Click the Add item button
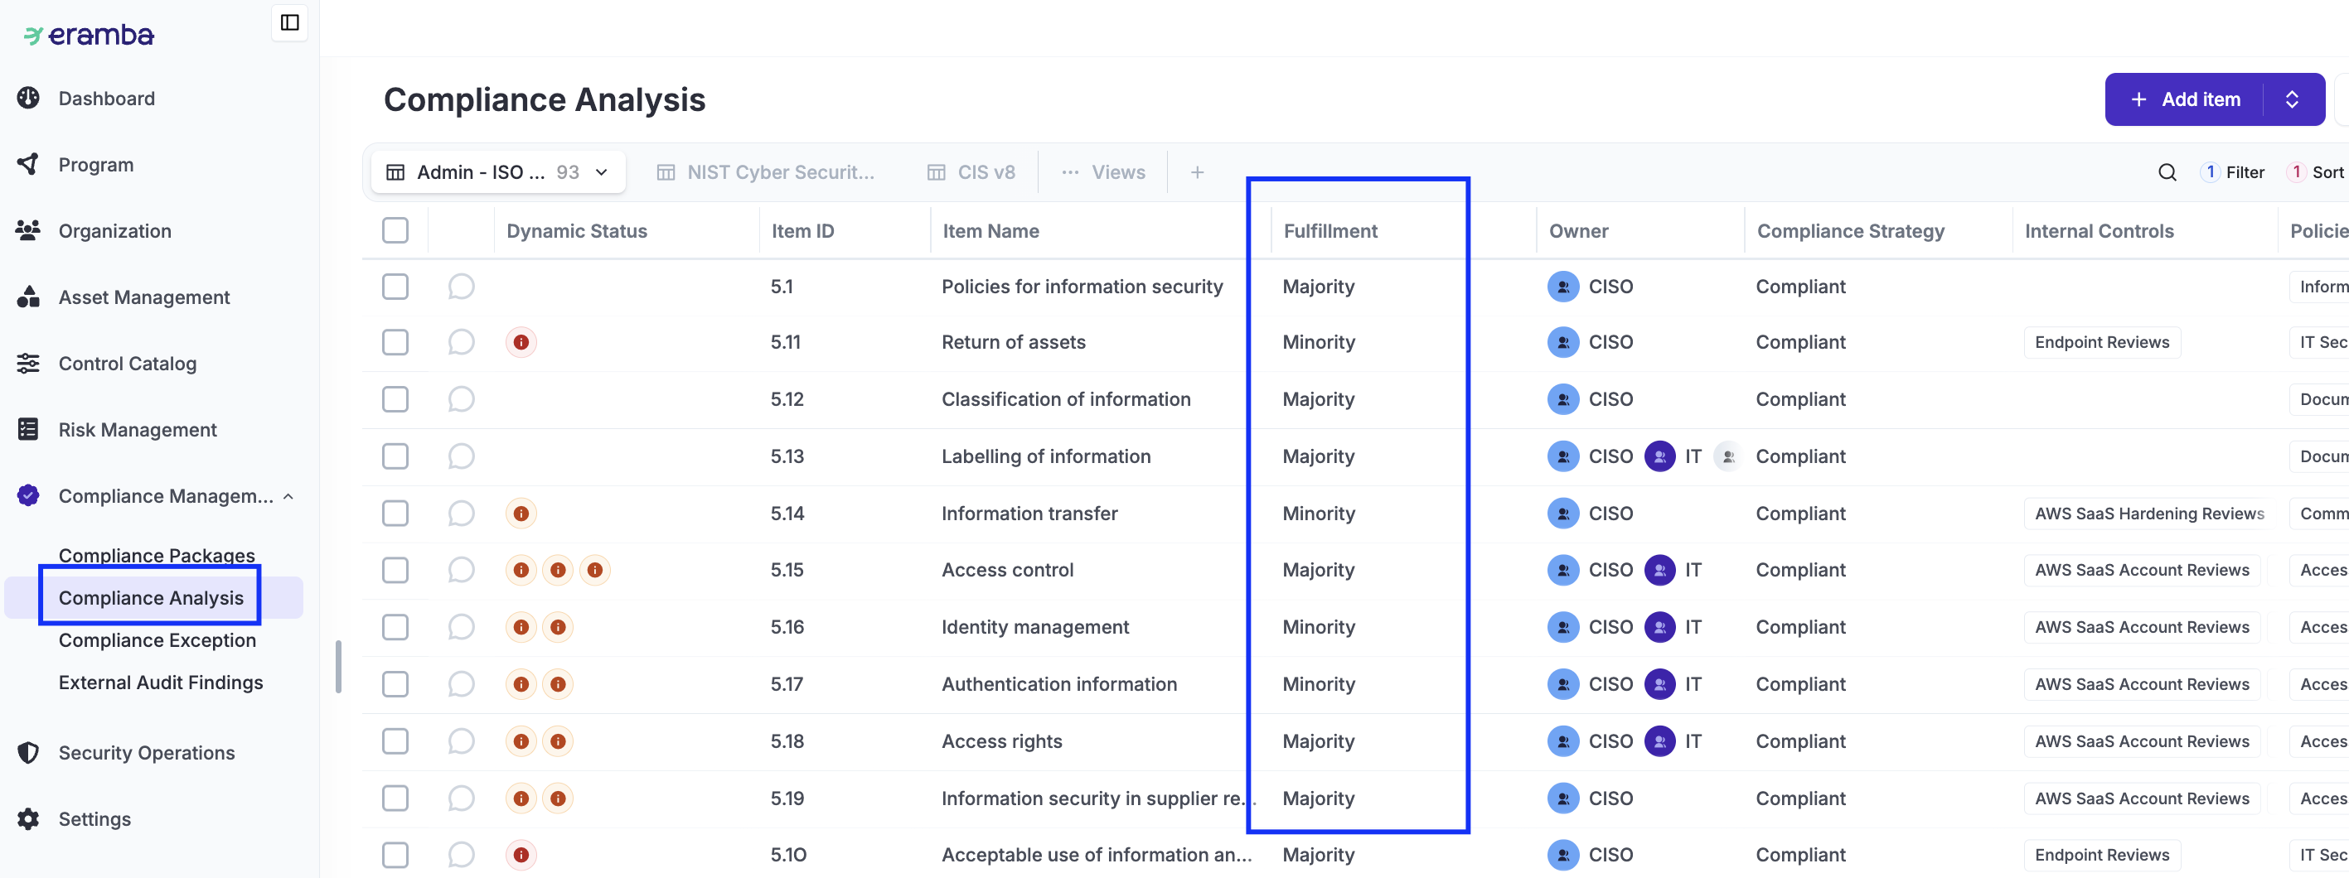 pos(2185,99)
